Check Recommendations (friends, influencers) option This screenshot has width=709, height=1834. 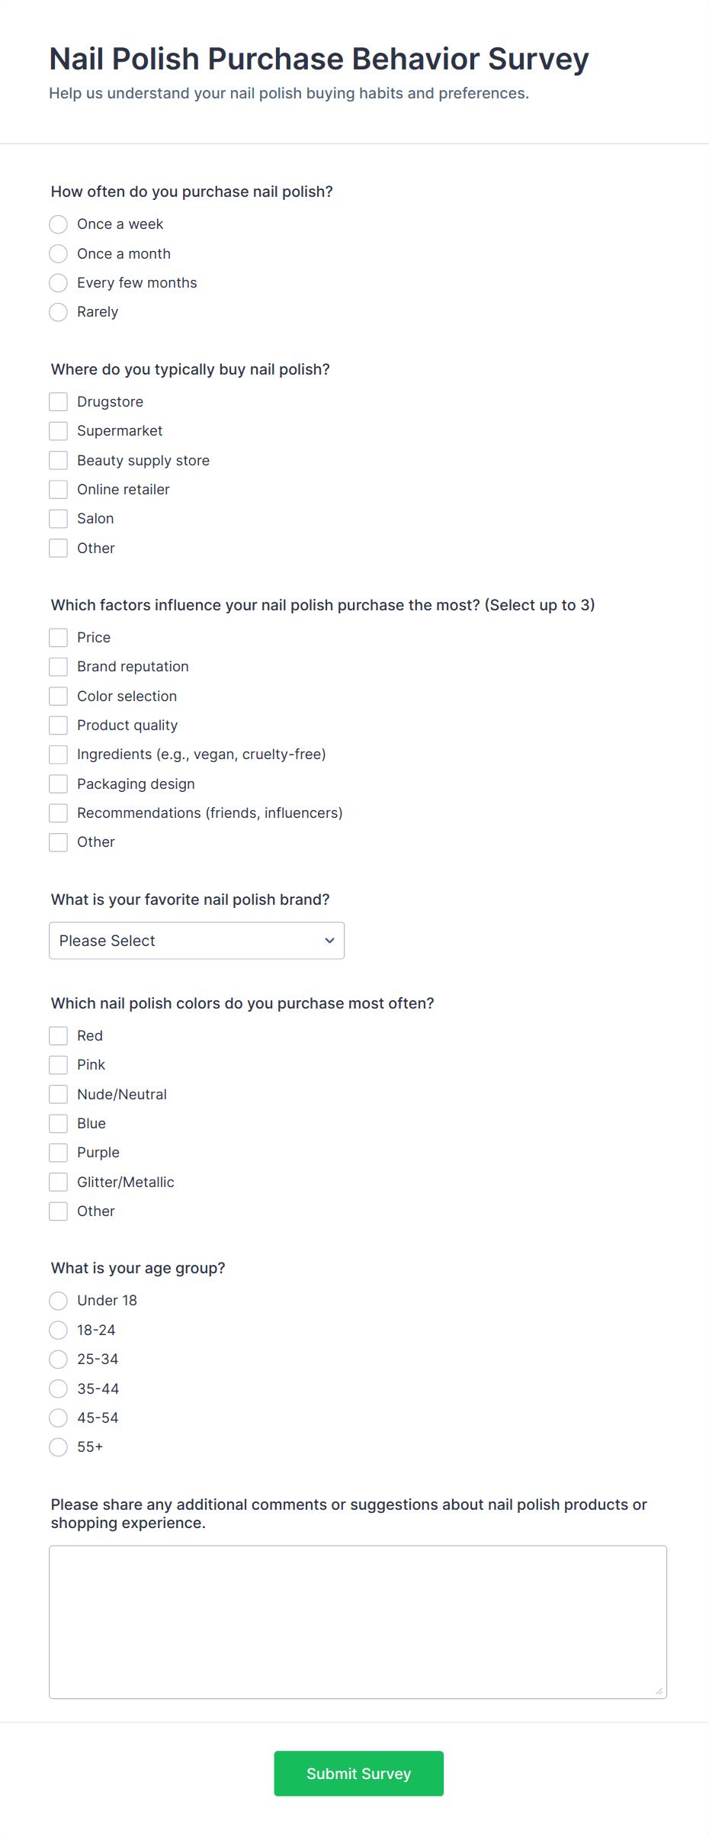(x=59, y=813)
